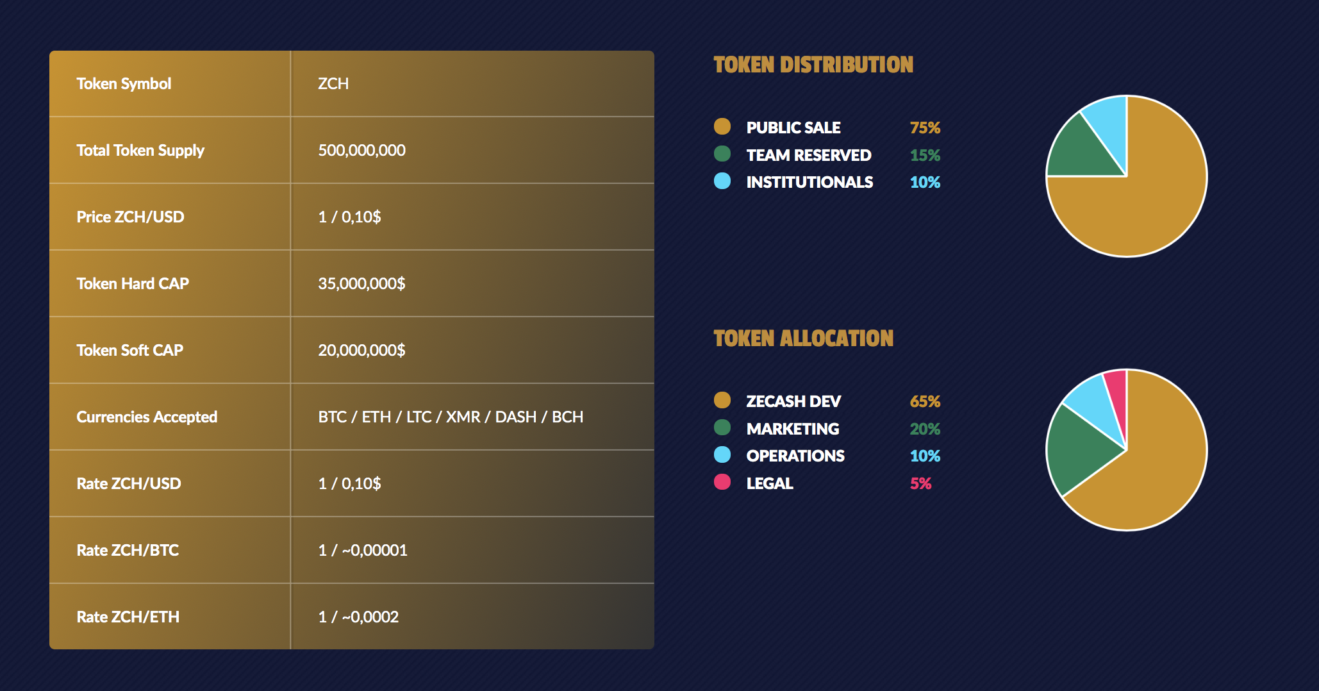Click the pink Legal legend dot
This screenshot has width=1319, height=691.
click(722, 482)
